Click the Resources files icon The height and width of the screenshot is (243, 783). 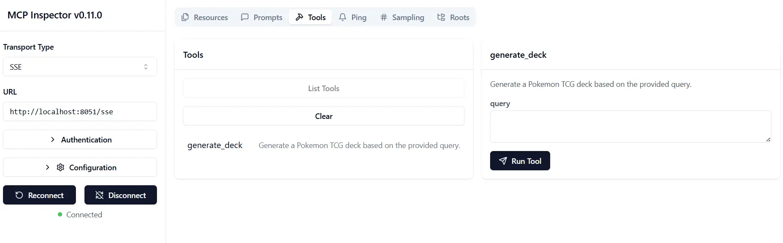click(185, 17)
